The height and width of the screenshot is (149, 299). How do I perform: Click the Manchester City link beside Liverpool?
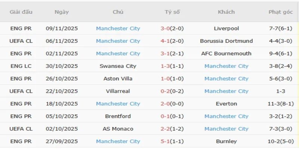pos(118,28)
